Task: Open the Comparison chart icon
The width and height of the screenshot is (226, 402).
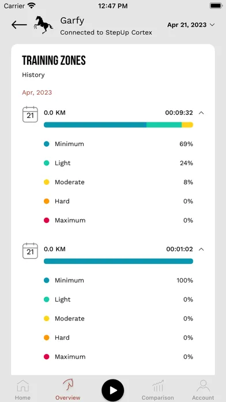Action: tap(157, 386)
